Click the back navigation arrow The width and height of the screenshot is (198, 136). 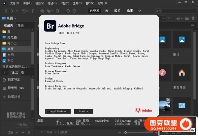click(x=6, y=11)
